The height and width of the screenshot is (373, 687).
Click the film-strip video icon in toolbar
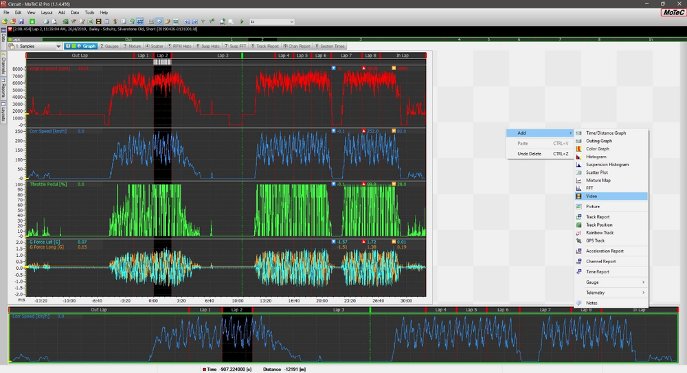coord(98,21)
